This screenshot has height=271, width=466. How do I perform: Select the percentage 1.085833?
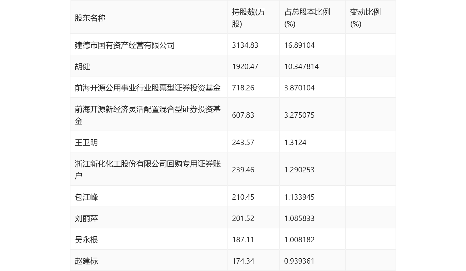[x=299, y=218]
